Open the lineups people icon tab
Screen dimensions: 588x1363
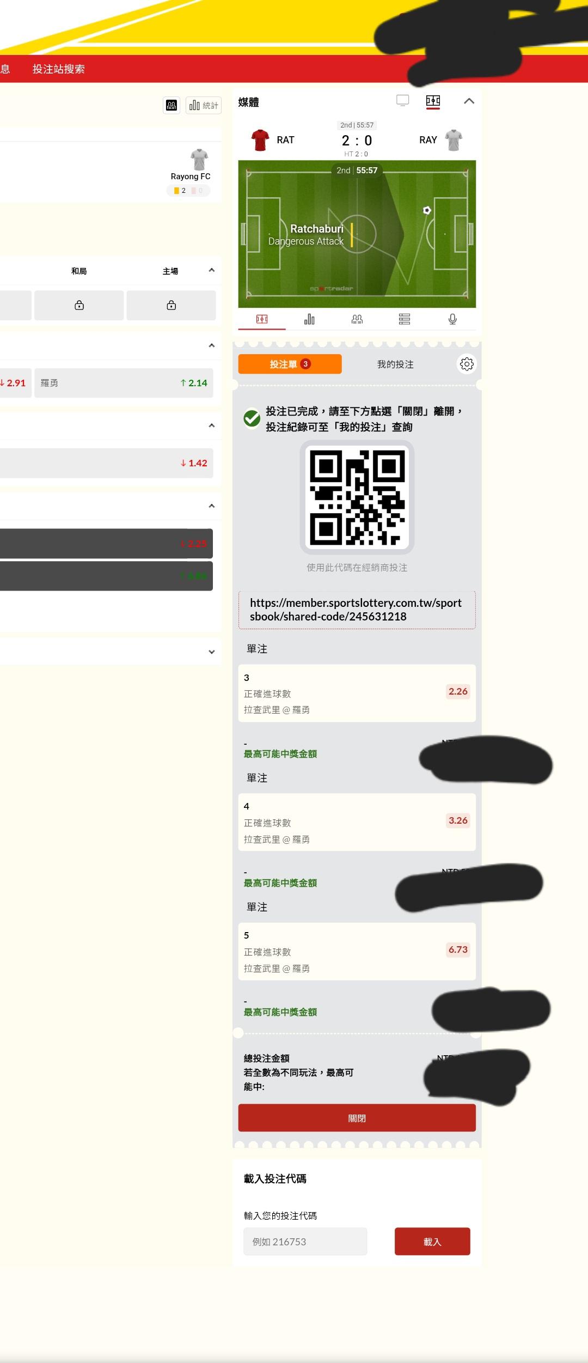(357, 319)
